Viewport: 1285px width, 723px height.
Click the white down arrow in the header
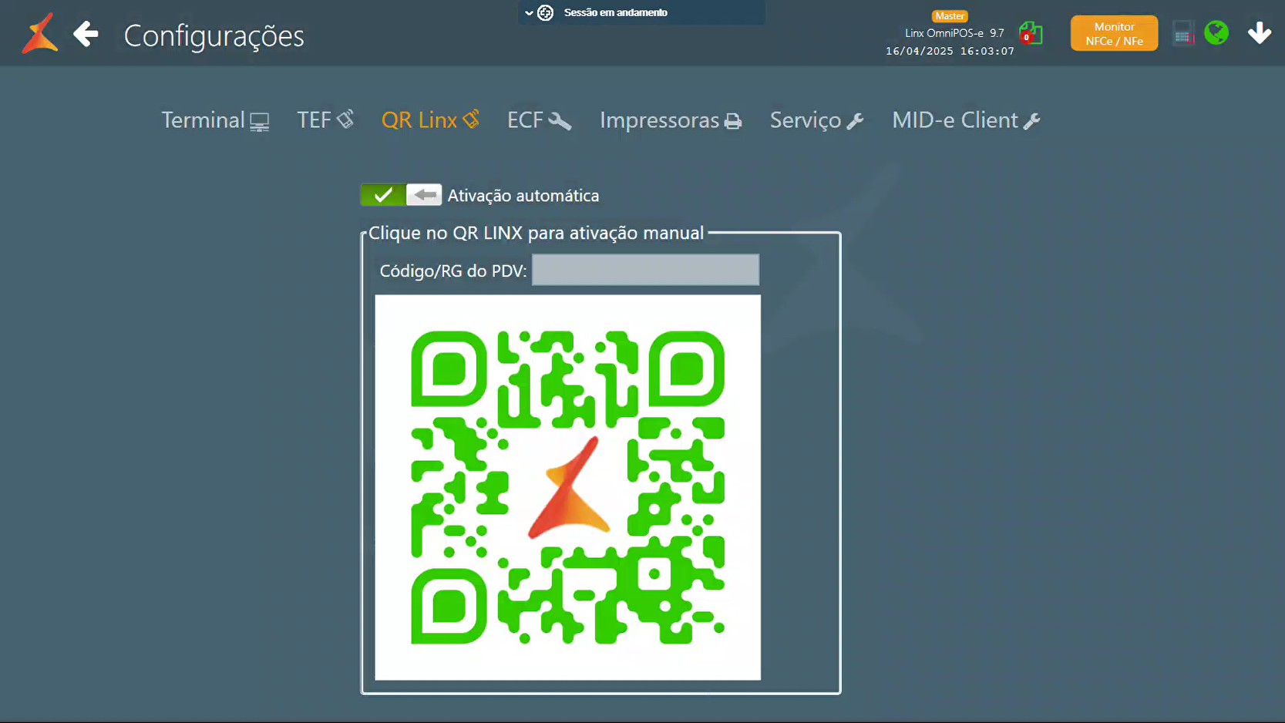1260,32
